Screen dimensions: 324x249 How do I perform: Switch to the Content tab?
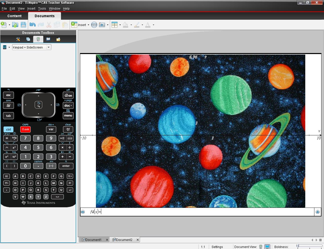pos(14,16)
